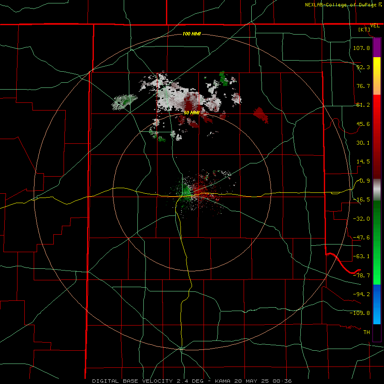This screenshot has width=384, height=384.
Task: Select the 14.5 scale value
Action: point(363,162)
